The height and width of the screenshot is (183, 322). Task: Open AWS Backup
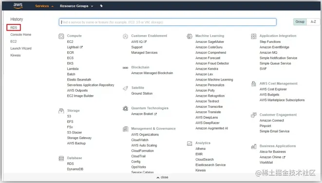(76, 143)
